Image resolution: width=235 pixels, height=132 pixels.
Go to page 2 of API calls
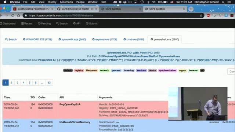[x=11, y=82]
